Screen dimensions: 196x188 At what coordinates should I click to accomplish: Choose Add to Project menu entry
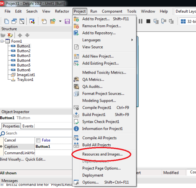point(104,19)
